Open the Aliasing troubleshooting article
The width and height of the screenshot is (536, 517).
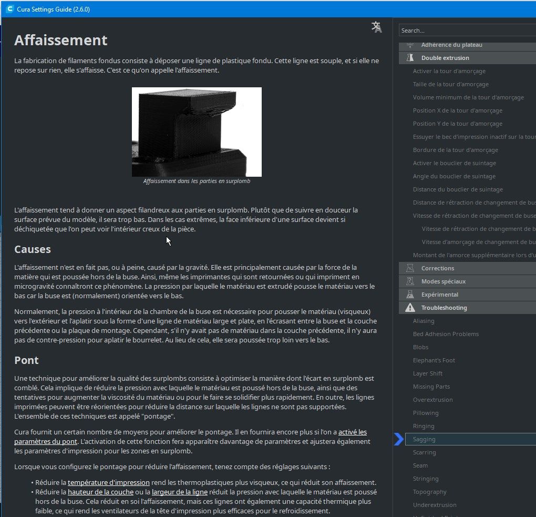pos(424,321)
